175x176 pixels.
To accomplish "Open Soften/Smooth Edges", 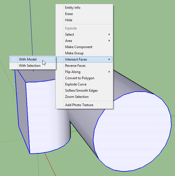I will [x=81, y=91].
